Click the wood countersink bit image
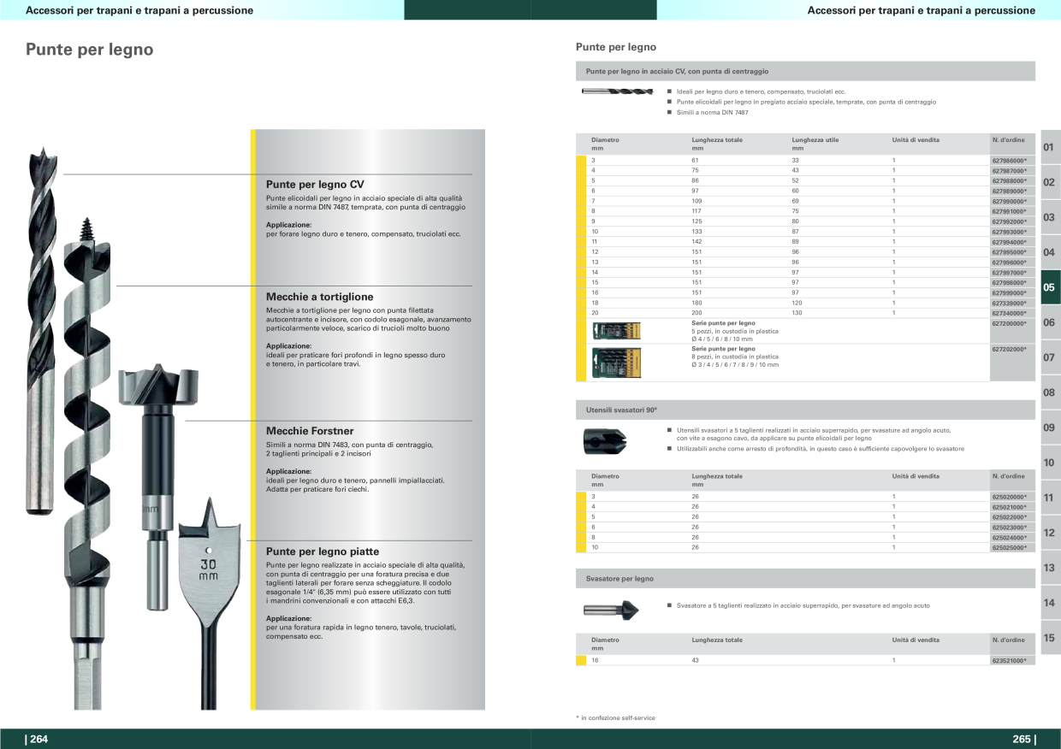 click(613, 610)
